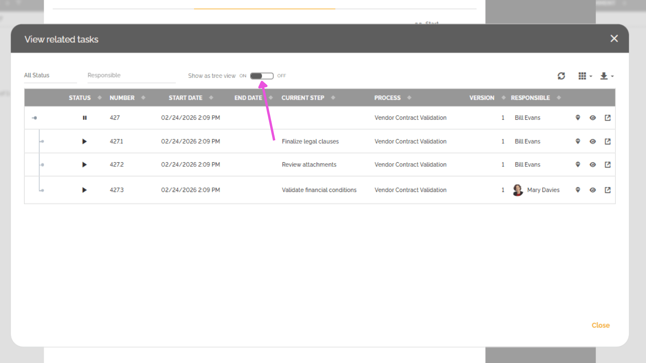This screenshot has height=363, width=646.
Task: Toggle the Show as tree view switch
Action: coord(262,76)
